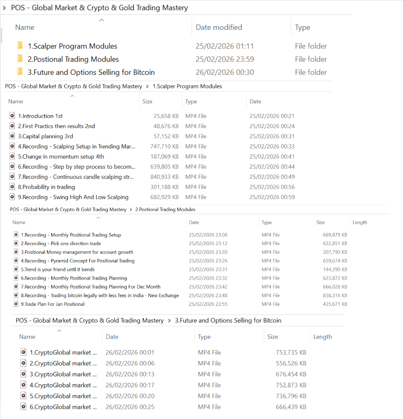Click icon of 9.Trade Plan For Jan Positional
The width and height of the screenshot is (403, 419).
point(16,304)
